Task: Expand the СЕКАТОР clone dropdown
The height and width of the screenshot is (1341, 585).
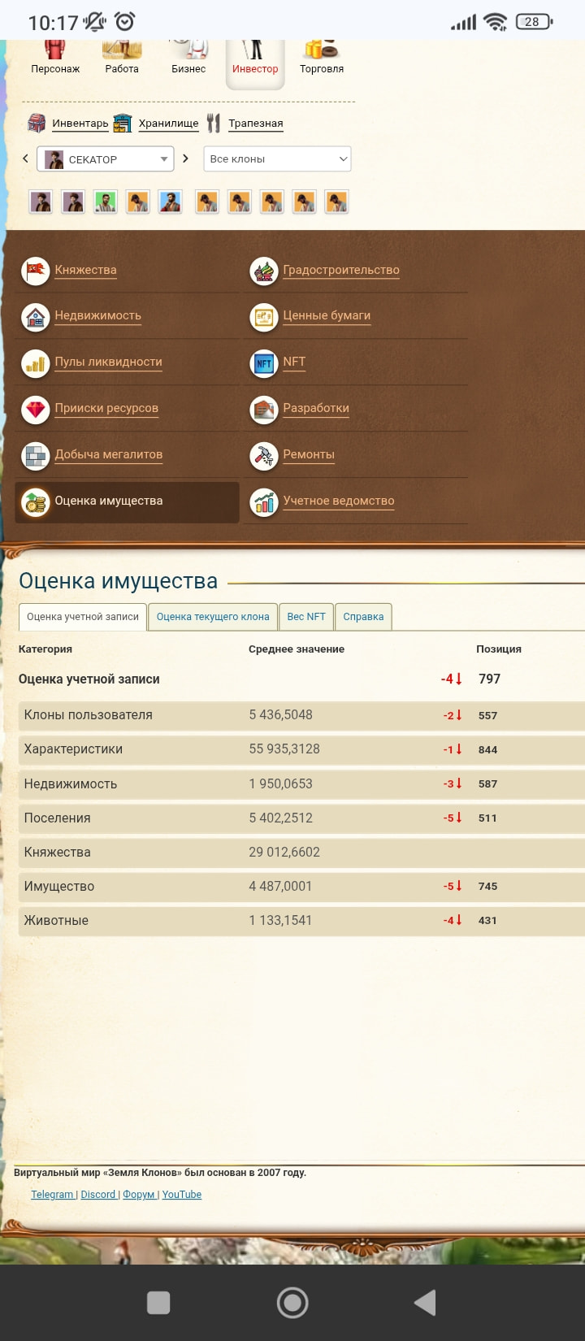Action: point(106,159)
